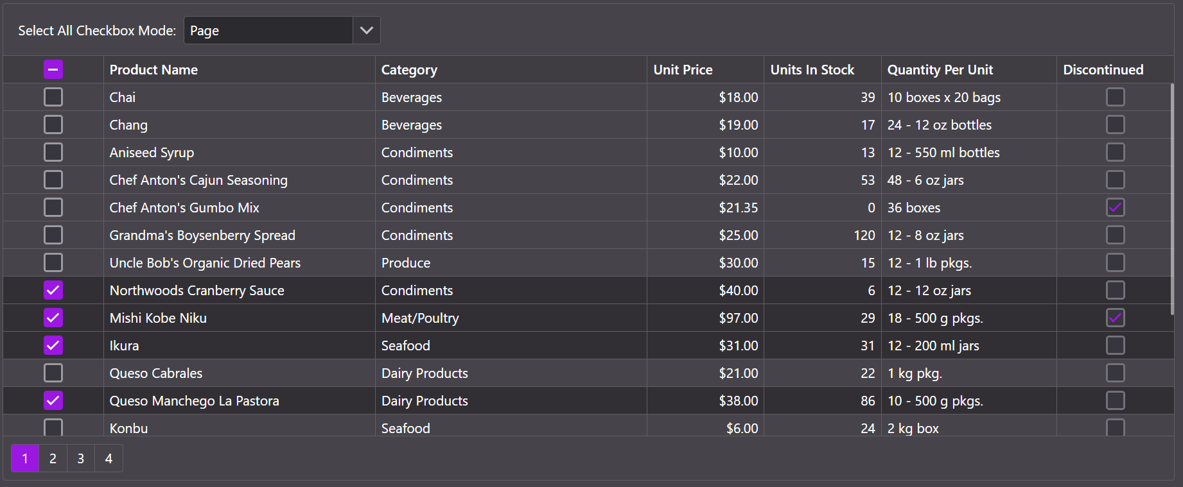Go to page 3
Image resolution: width=1183 pixels, height=487 pixels.
click(x=81, y=459)
